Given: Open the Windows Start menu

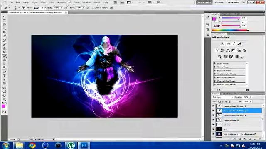Looking at the screenshot, I should coord(6,145).
